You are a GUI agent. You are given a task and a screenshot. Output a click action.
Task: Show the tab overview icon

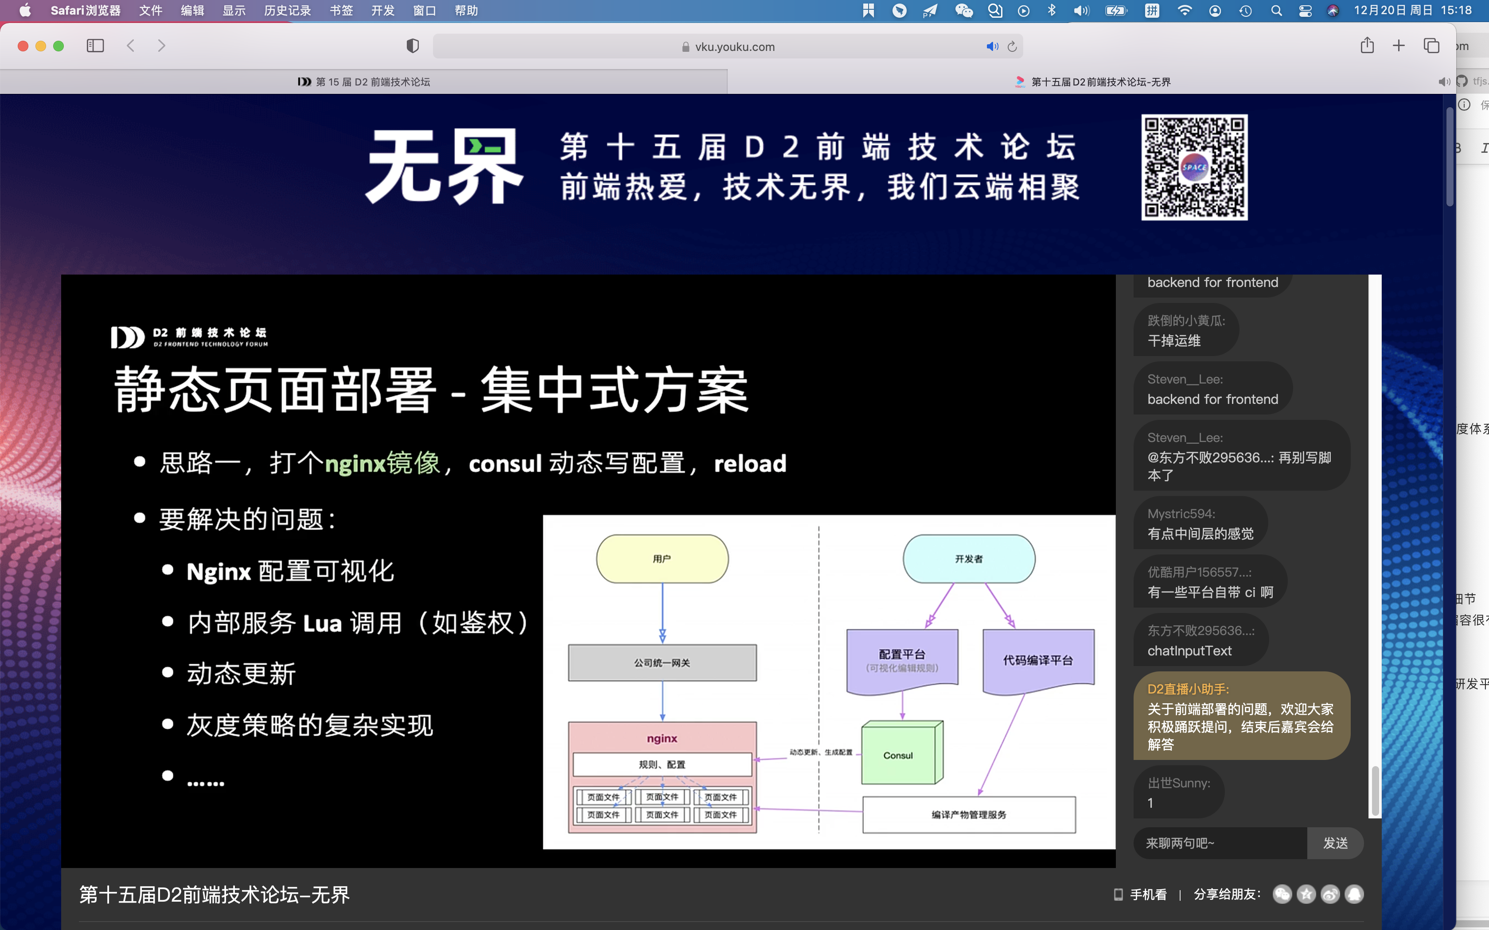tap(1431, 46)
